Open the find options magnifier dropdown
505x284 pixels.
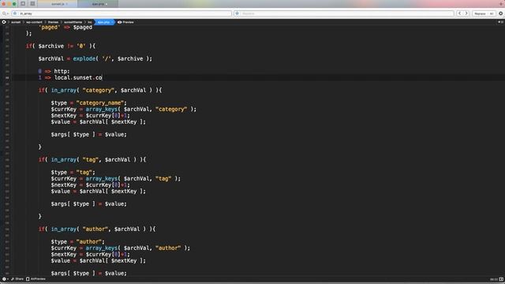point(5,13)
